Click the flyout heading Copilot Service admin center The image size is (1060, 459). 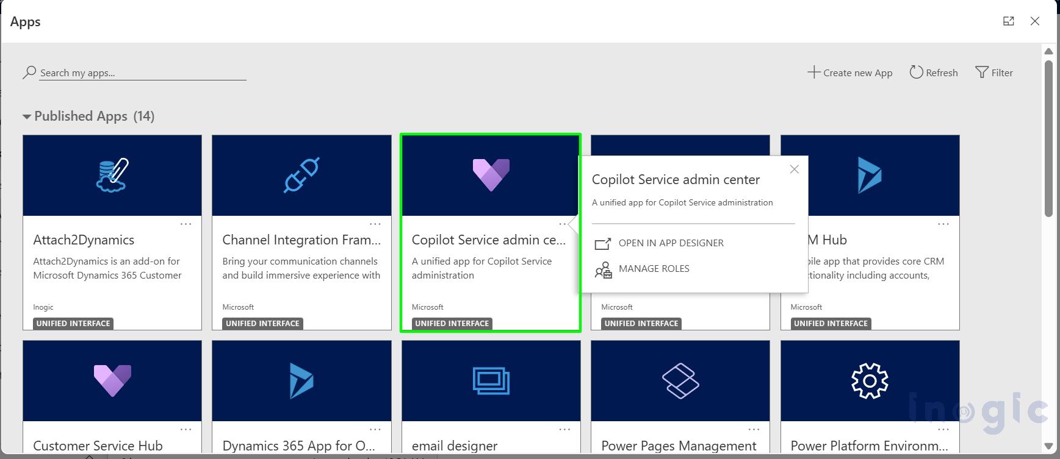click(676, 180)
